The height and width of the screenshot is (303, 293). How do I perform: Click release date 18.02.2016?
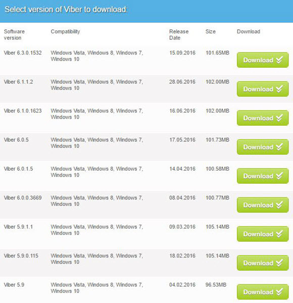(x=182, y=256)
